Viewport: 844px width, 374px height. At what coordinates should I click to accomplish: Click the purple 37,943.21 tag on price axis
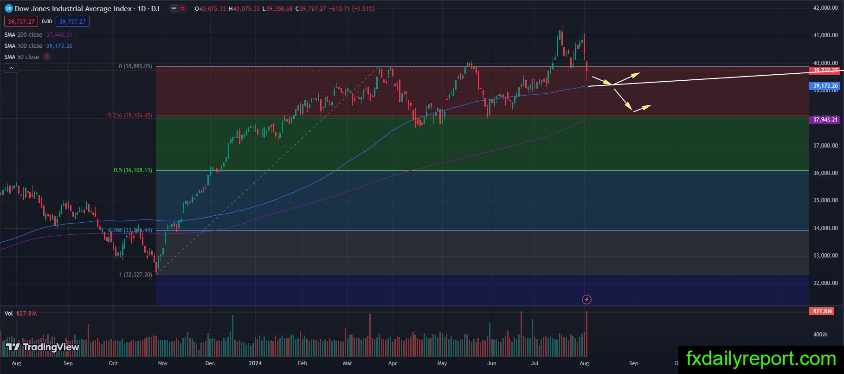coord(825,120)
